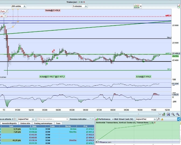Click the RSI value label 61,694
This screenshot has height=145, width=181.
(x=175, y=84)
